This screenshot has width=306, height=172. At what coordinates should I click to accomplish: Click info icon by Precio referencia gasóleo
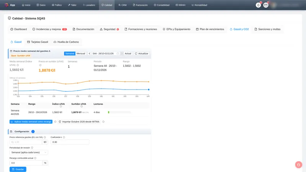tap(45, 137)
